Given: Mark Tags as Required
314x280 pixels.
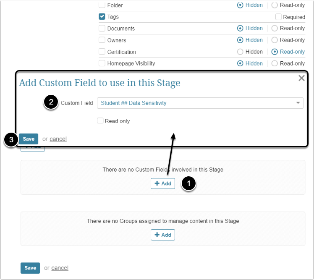Looking at the screenshot, I should [x=278, y=17].
